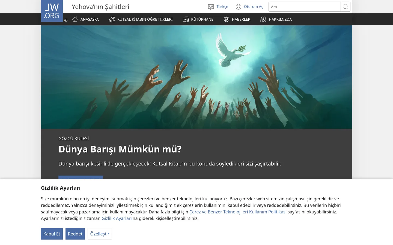The height and width of the screenshot is (245, 393).
Task: Open the HAKKIMIZDA menu
Action: (x=280, y=19)
